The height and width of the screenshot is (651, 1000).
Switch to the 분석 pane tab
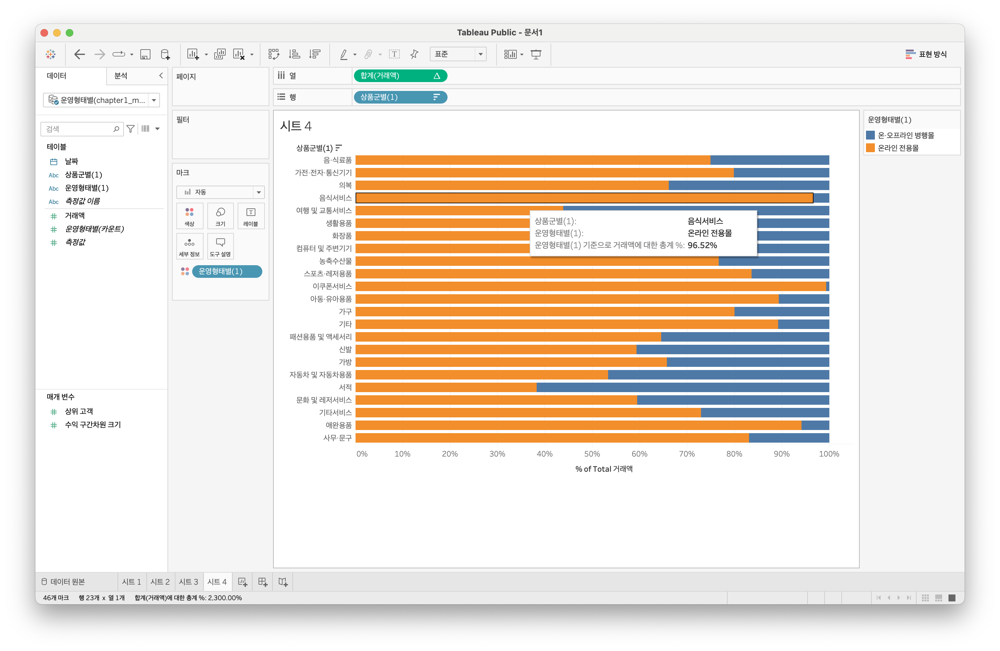tap(121, 75)
